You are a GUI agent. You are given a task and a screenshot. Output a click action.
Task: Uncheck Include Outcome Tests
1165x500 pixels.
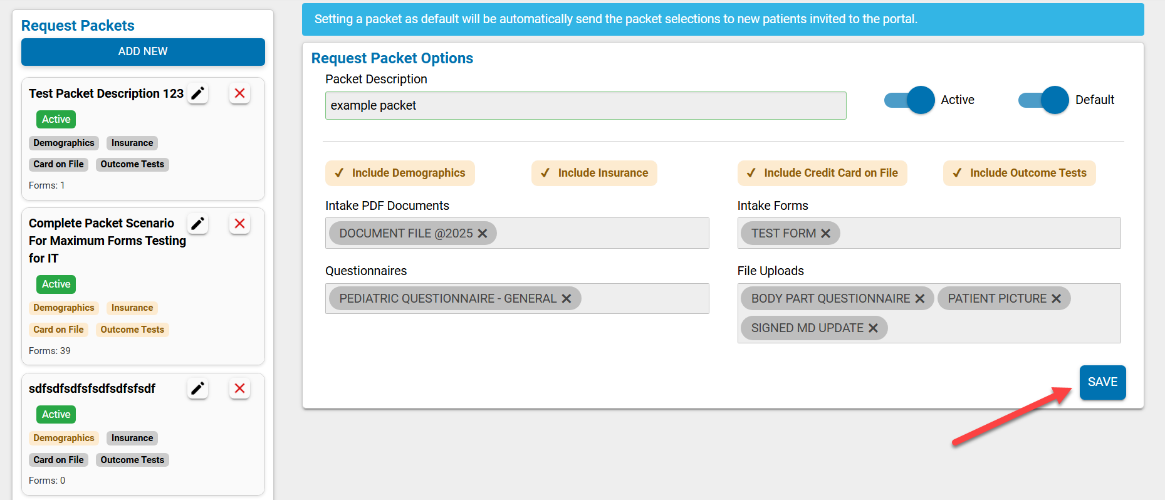[1019, 173]
